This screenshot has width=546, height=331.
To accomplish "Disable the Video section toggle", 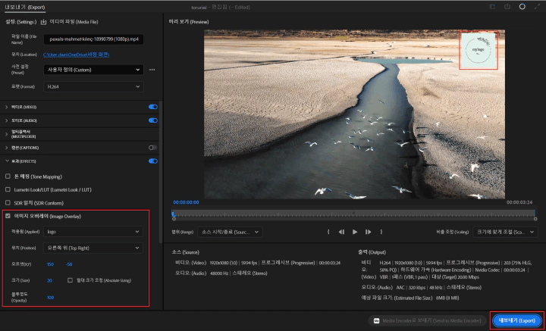I will [x=153, y=107].
